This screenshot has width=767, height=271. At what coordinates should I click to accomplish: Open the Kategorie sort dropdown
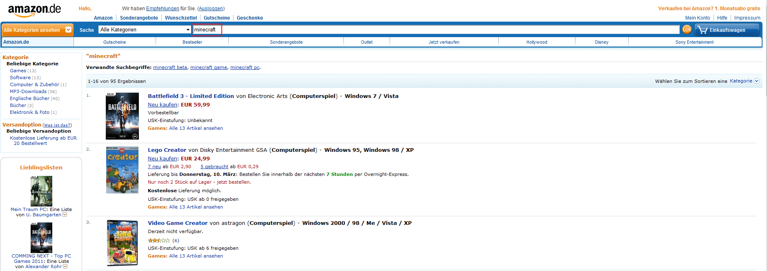[744, 81]
